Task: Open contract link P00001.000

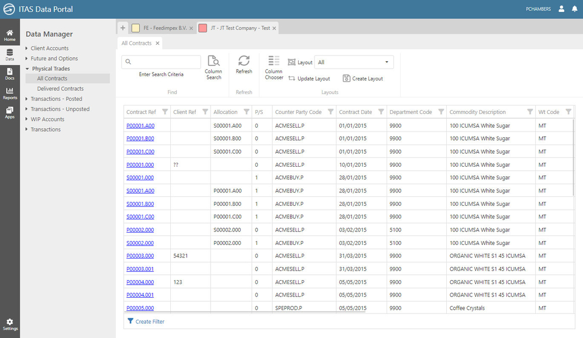Action: (140, 164)
